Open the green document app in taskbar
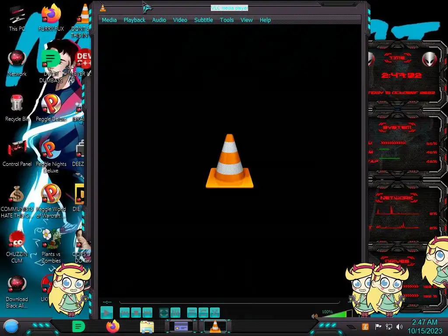Viewport: 448px width, 336px height. point(78,326)
